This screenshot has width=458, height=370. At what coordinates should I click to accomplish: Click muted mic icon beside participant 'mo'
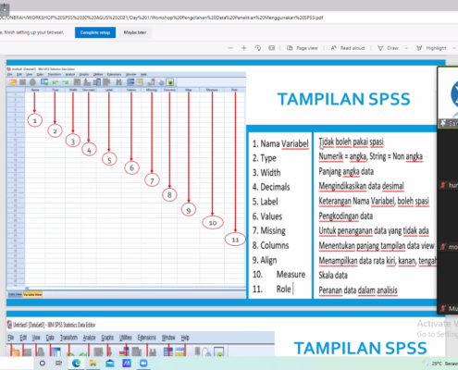[443, 247]
